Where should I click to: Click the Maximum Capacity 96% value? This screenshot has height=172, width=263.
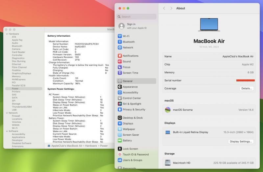tap(78, 84)
